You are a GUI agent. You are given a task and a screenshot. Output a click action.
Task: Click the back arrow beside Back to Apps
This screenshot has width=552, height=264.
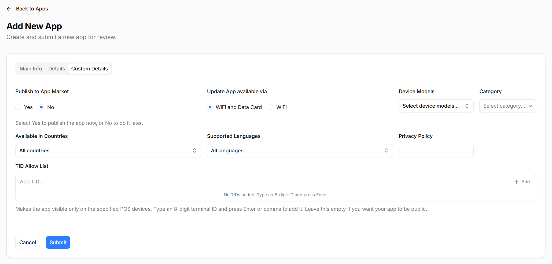point(9,9)
